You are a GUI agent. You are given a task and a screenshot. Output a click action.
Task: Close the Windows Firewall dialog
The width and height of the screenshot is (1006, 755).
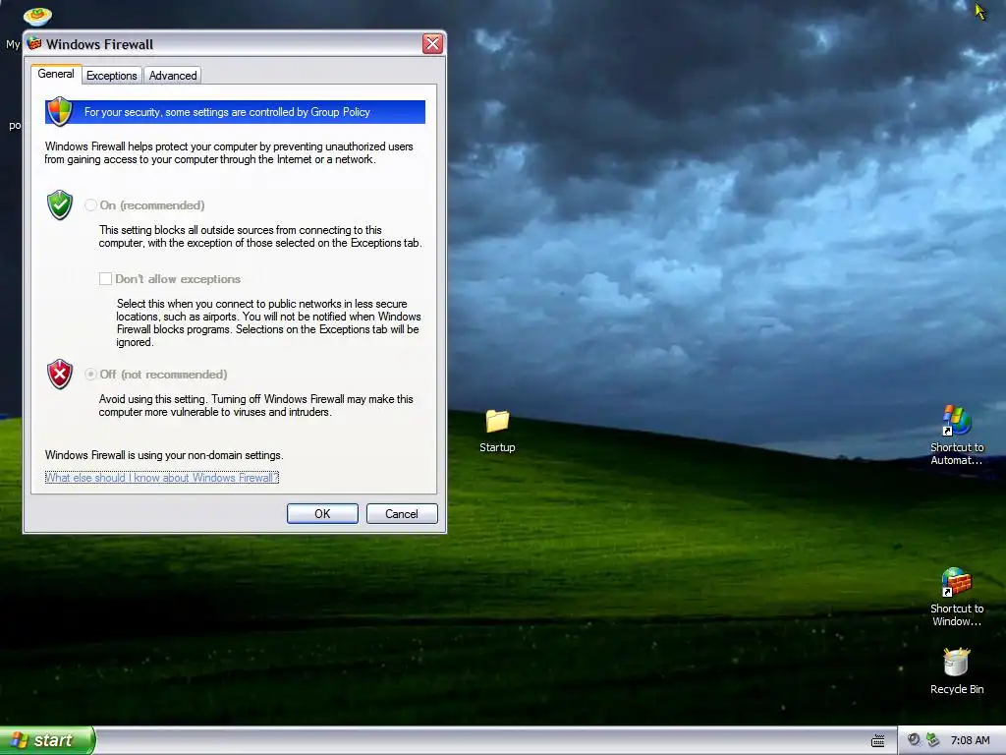tap(432, 43)
